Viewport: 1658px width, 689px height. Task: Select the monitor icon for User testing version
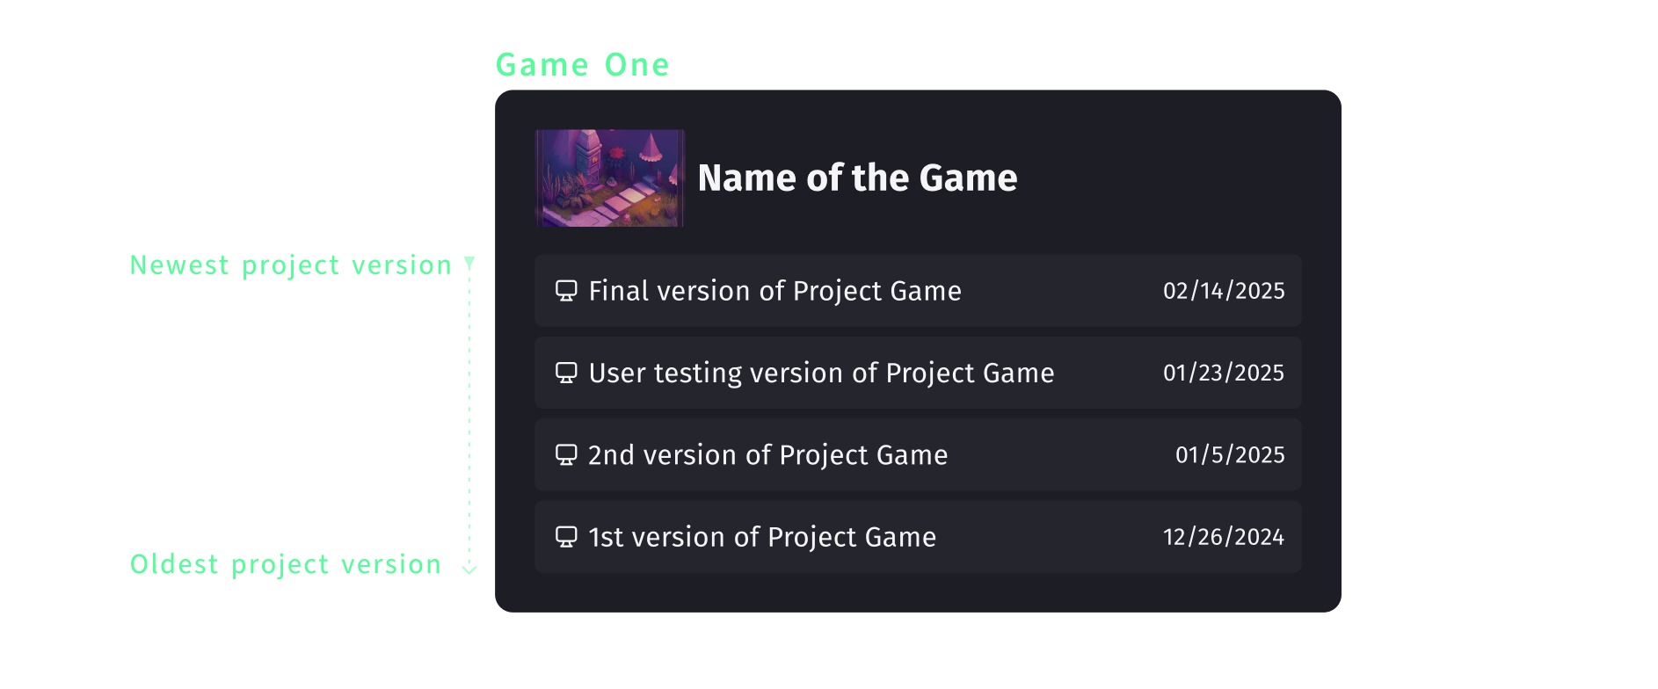click(567, 373)
